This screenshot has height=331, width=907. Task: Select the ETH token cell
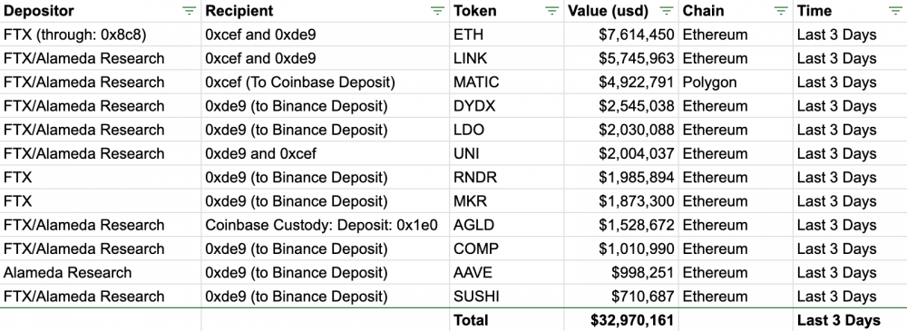(507, 34)
